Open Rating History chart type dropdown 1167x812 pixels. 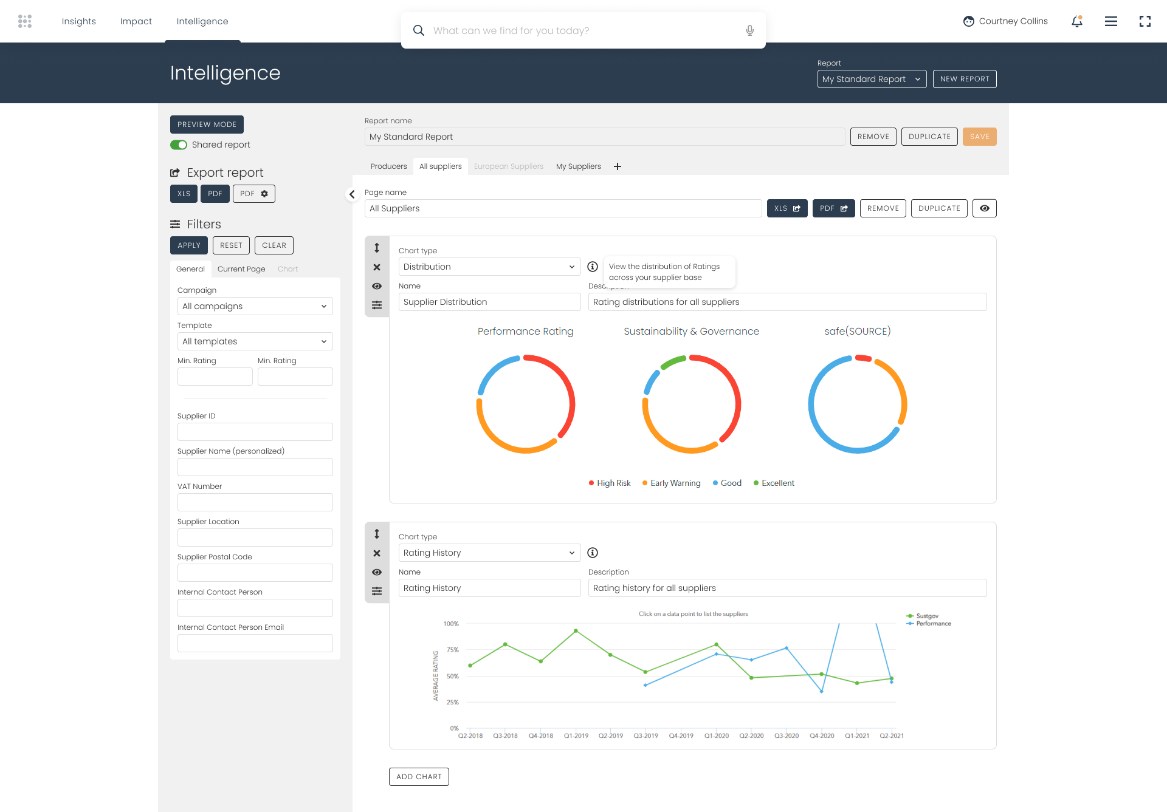[x=490, y=553]
